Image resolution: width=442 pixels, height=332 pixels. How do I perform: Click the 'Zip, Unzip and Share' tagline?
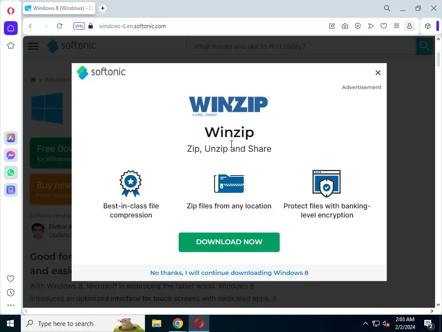229,149
